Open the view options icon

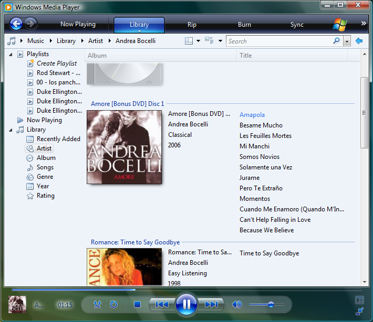coord(209,40)
